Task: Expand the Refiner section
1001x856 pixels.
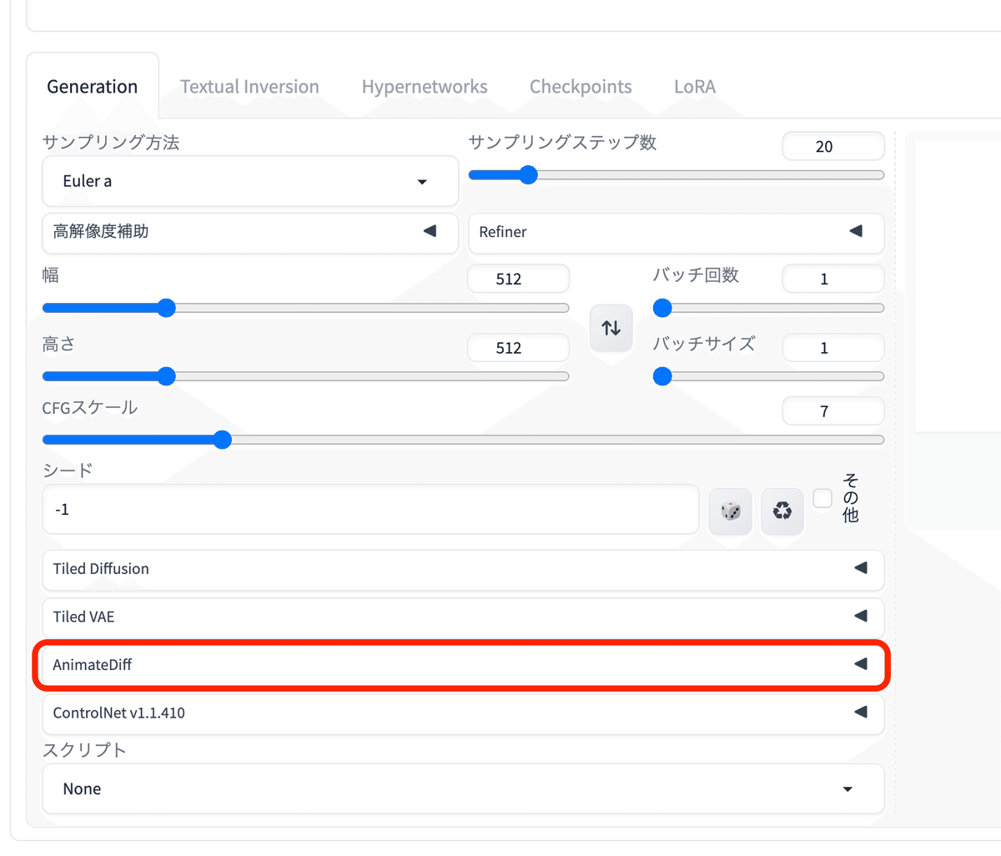Action: click(677, 232)
